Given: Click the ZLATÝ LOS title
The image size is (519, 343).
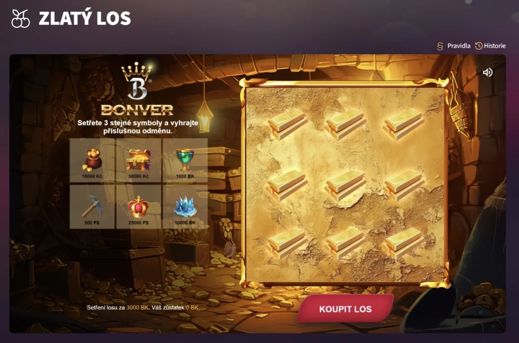Looking at the screenshot, I should click(85, 18).
